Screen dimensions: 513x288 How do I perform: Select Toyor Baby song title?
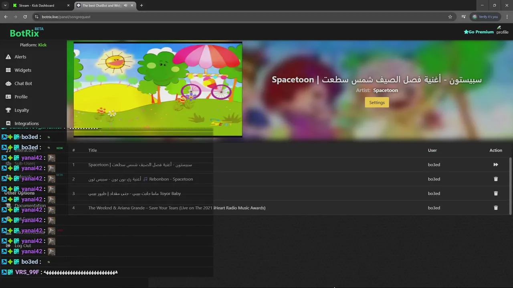click(135, 194)
